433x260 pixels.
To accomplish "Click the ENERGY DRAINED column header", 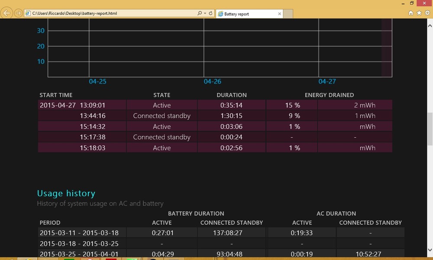I will click(x=329, y=95).
